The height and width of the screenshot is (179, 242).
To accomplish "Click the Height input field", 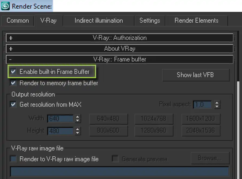I will pos(60,131).
